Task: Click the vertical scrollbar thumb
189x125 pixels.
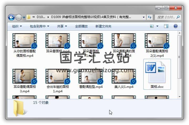Action: 180,57
